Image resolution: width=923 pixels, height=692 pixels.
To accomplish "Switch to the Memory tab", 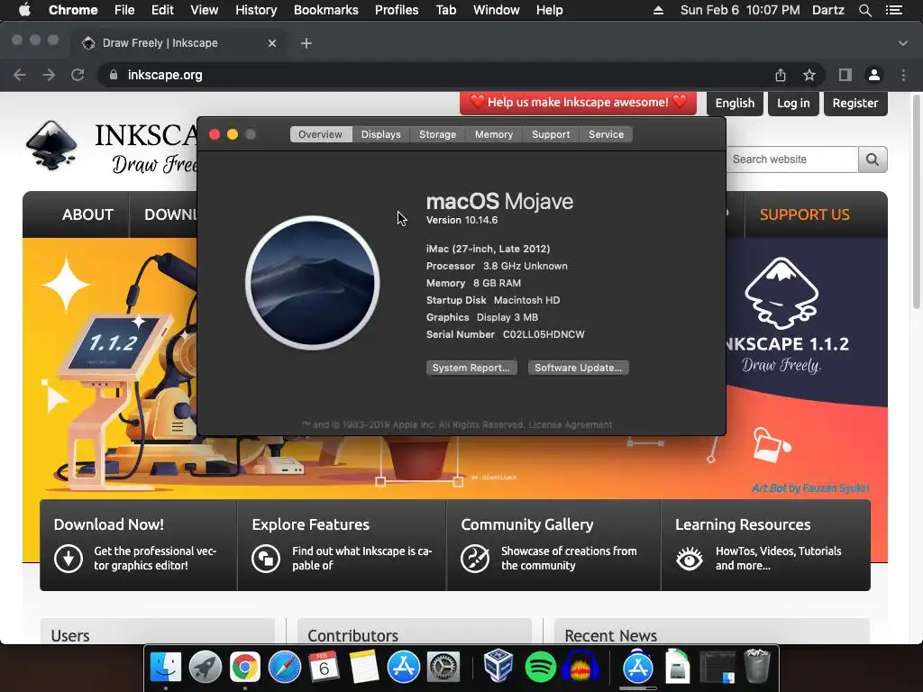I will point(494,134).
